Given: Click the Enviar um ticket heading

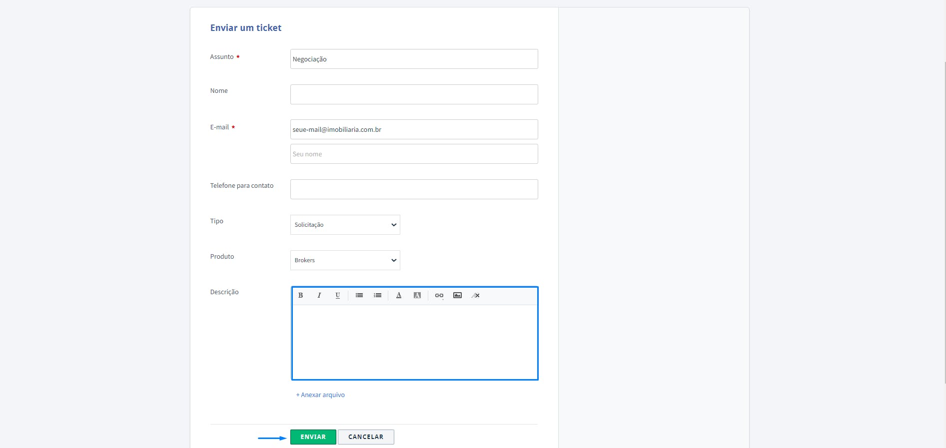Looking at the screenshot, I should [x=246, y=28].
